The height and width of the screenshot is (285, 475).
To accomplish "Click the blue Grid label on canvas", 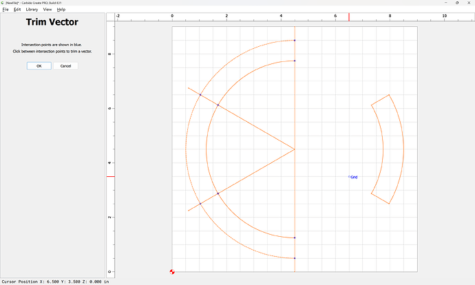I will (353, 177).
